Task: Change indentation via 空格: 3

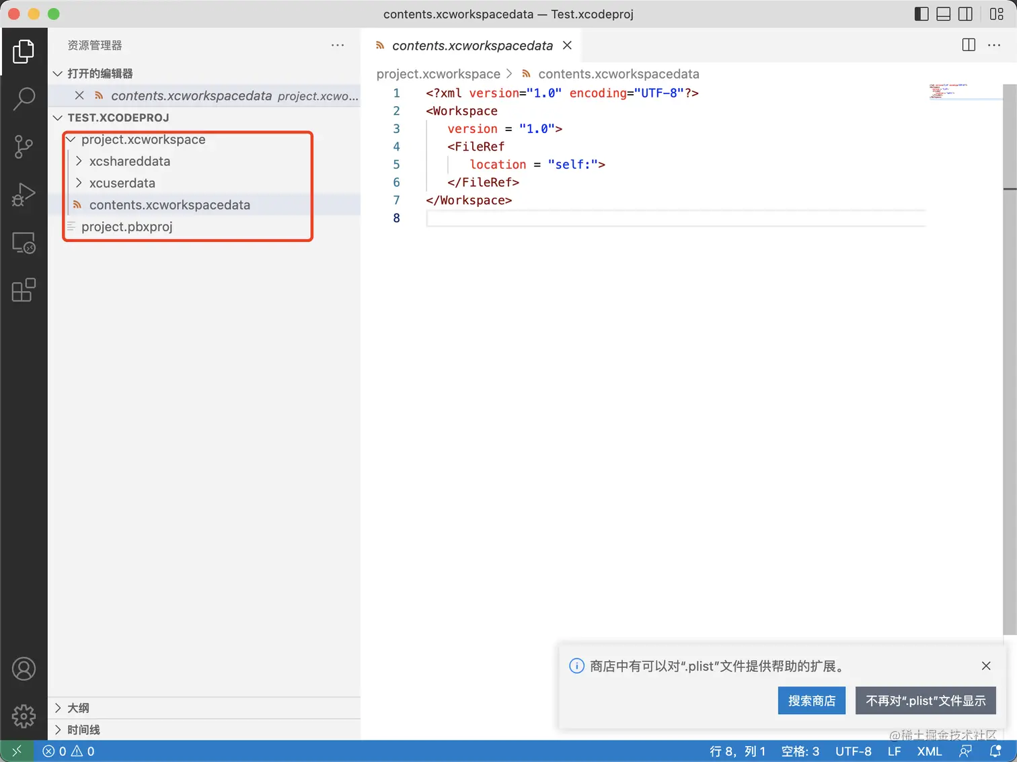Action: [800, 751]
